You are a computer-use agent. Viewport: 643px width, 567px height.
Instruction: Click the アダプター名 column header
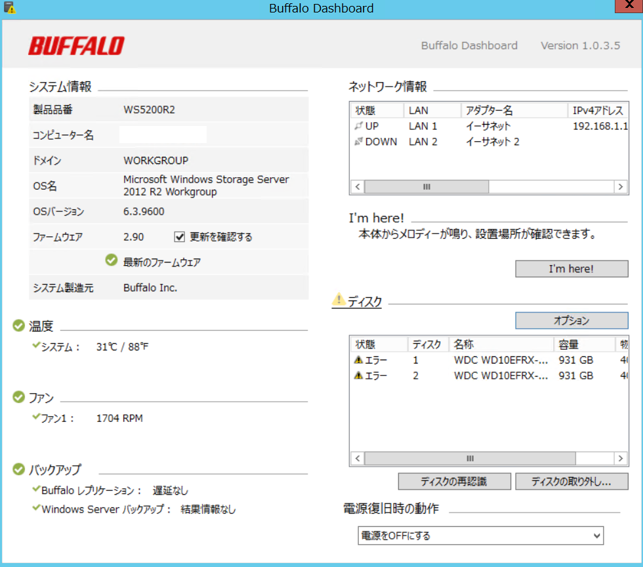tap(514, 110)
